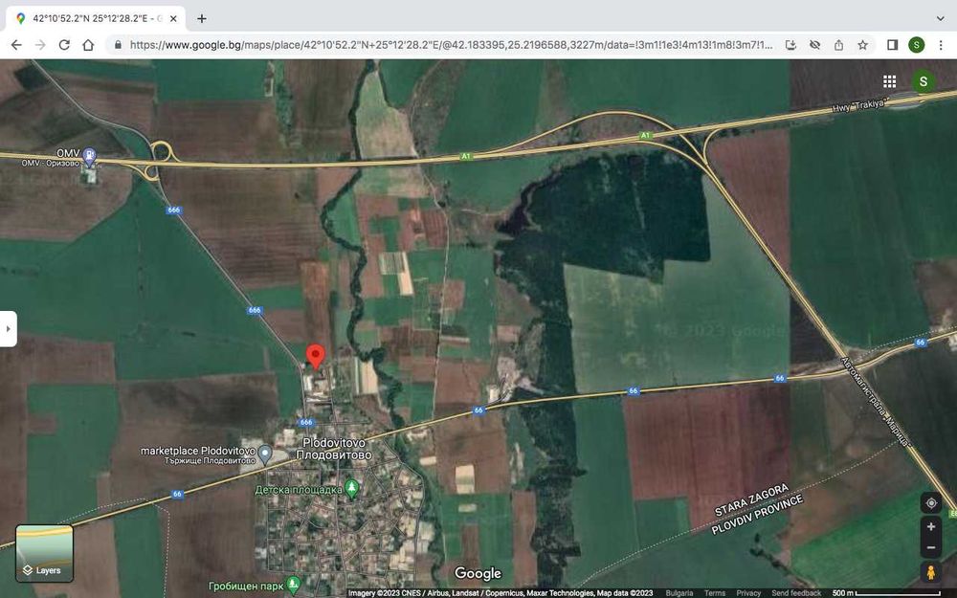Viewport: 957px width, 598px height.
Task: Toggle the browser side panel
Action: 892,45
